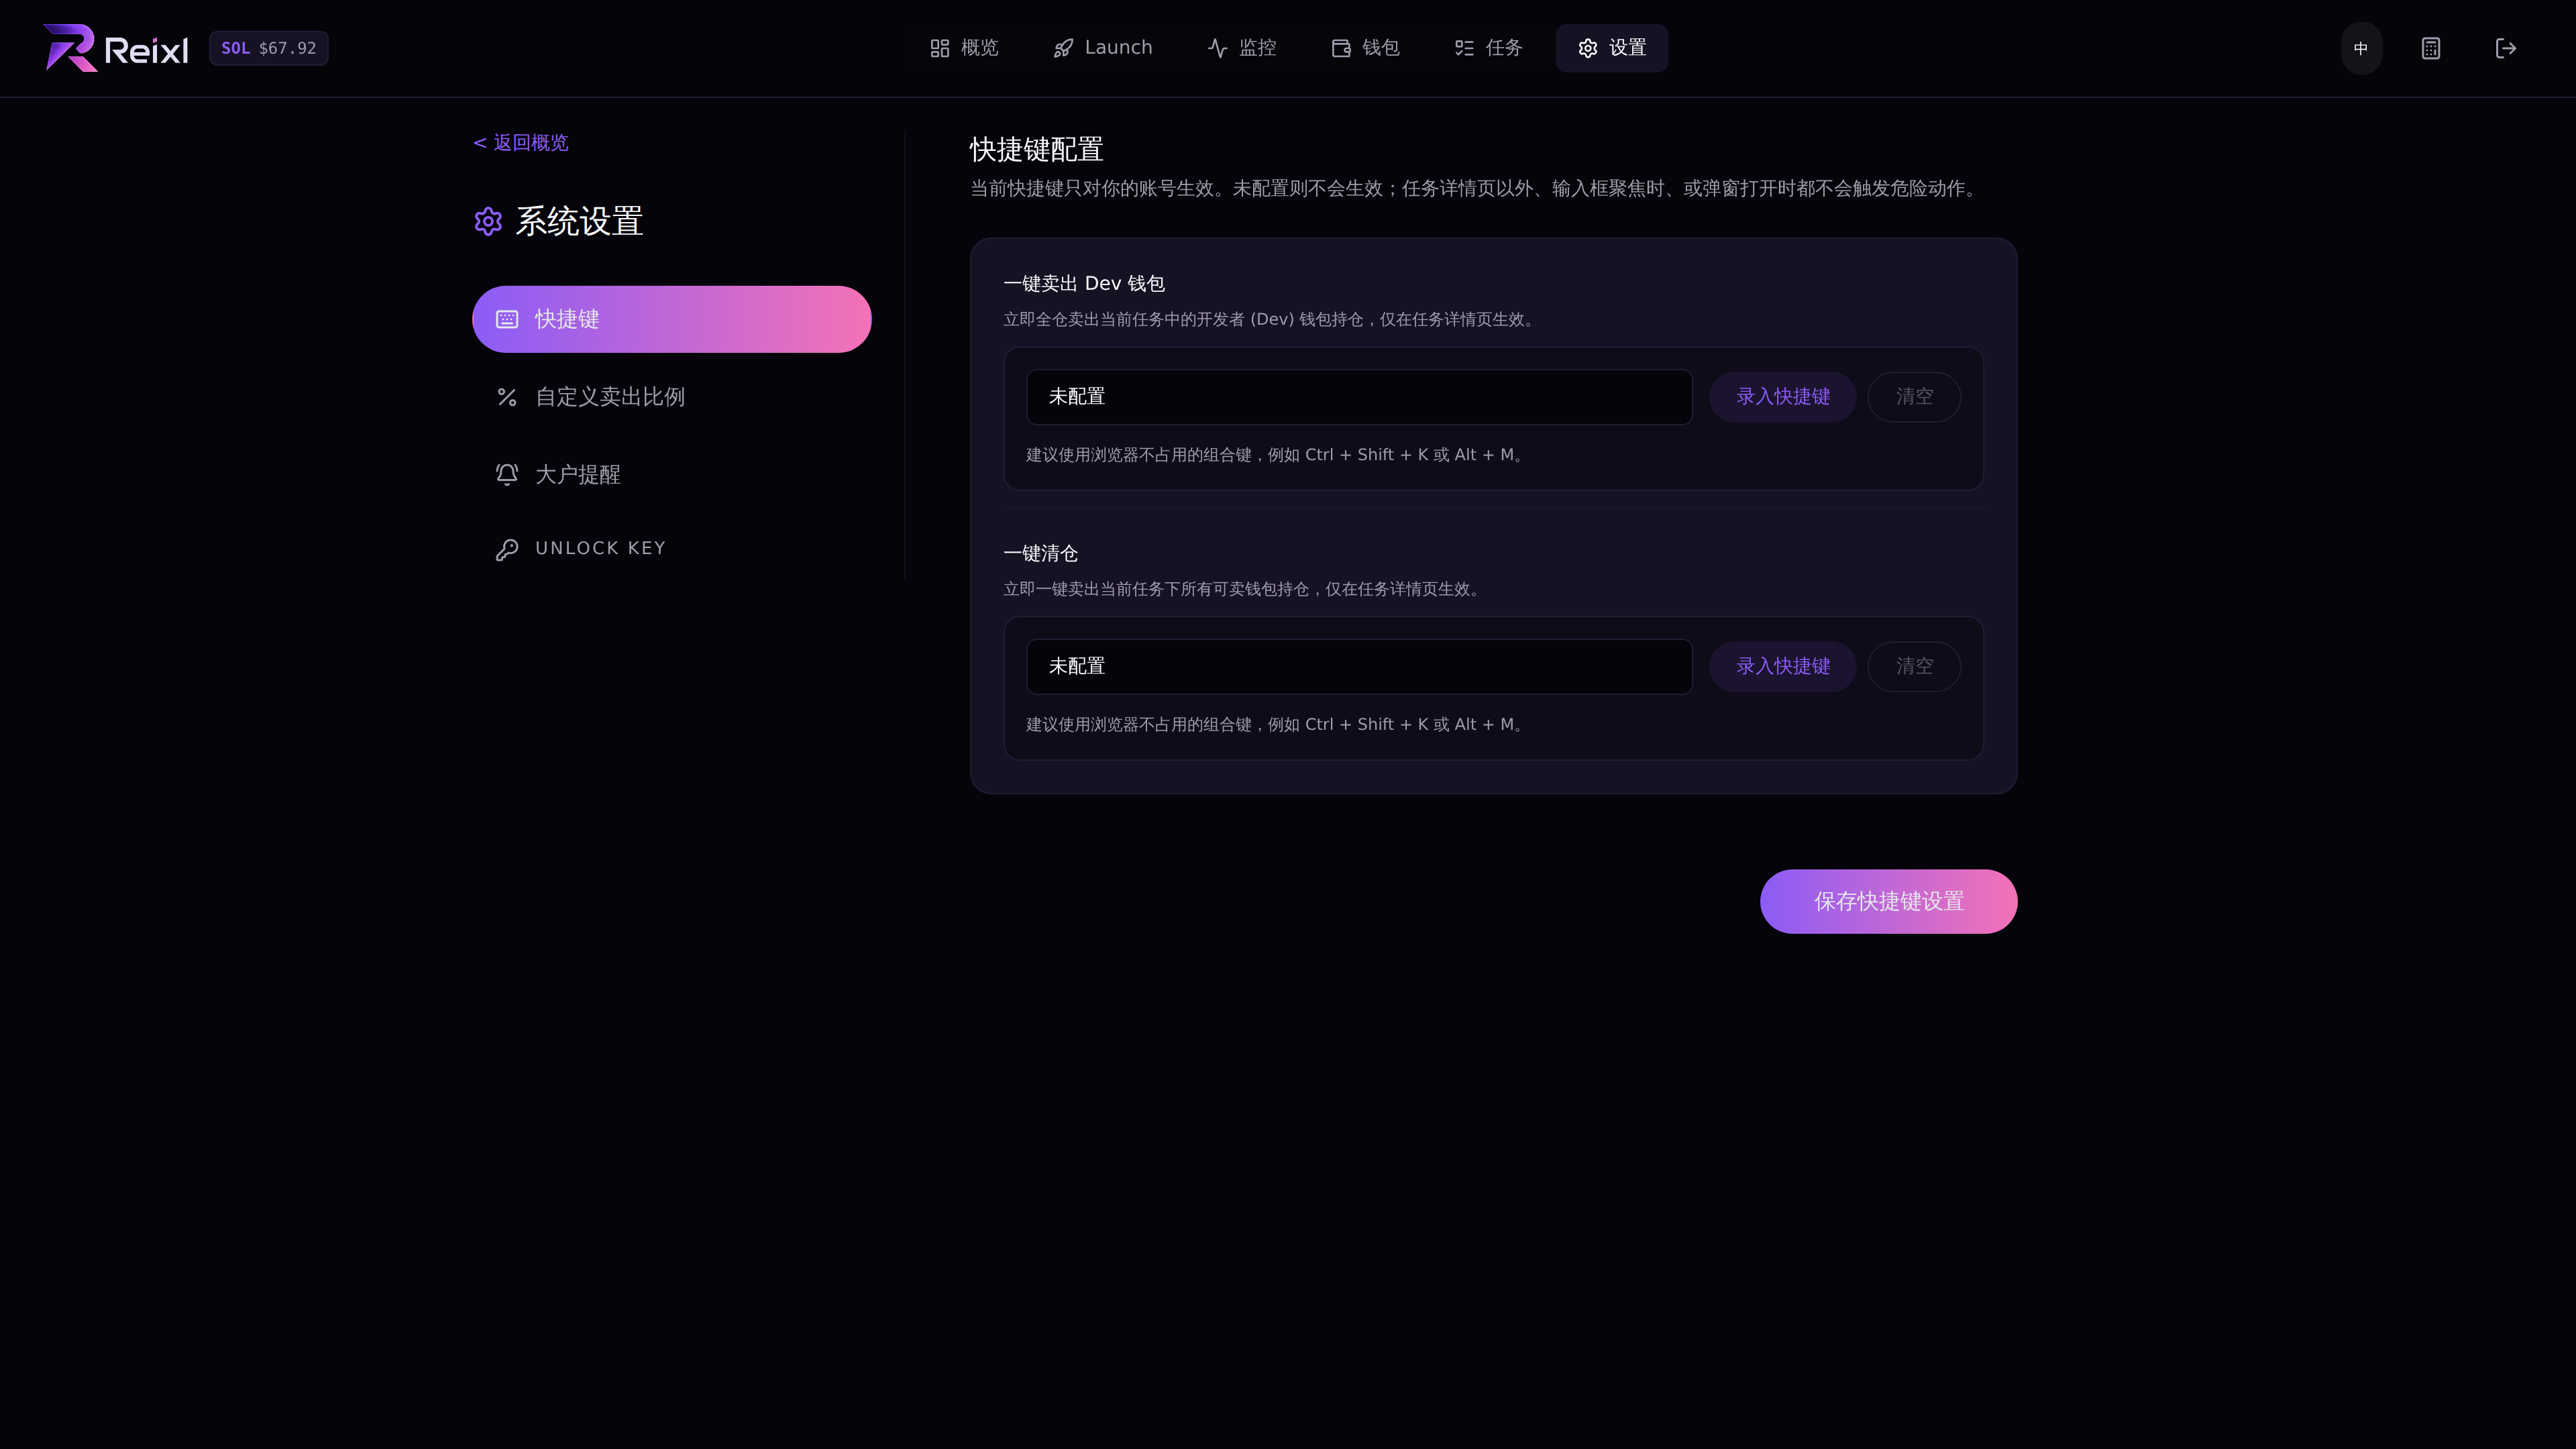Switch to the 监控 monitoring tab
2576x1449 pixels.
(x=1242, y=48)
